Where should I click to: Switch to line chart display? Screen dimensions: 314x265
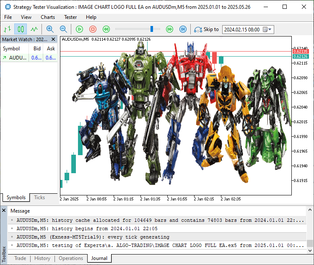tap(34, 29)
